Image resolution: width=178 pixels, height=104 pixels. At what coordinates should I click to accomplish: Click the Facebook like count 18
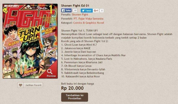[x=75, y=11]
